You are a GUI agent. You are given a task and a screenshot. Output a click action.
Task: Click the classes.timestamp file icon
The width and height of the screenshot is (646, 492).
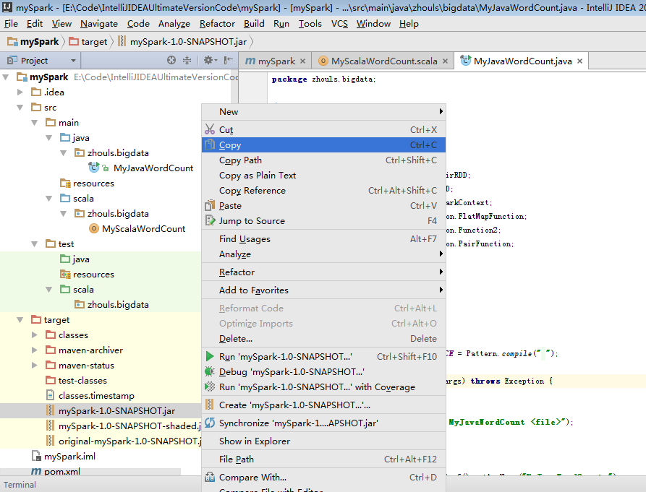point(50,395)
